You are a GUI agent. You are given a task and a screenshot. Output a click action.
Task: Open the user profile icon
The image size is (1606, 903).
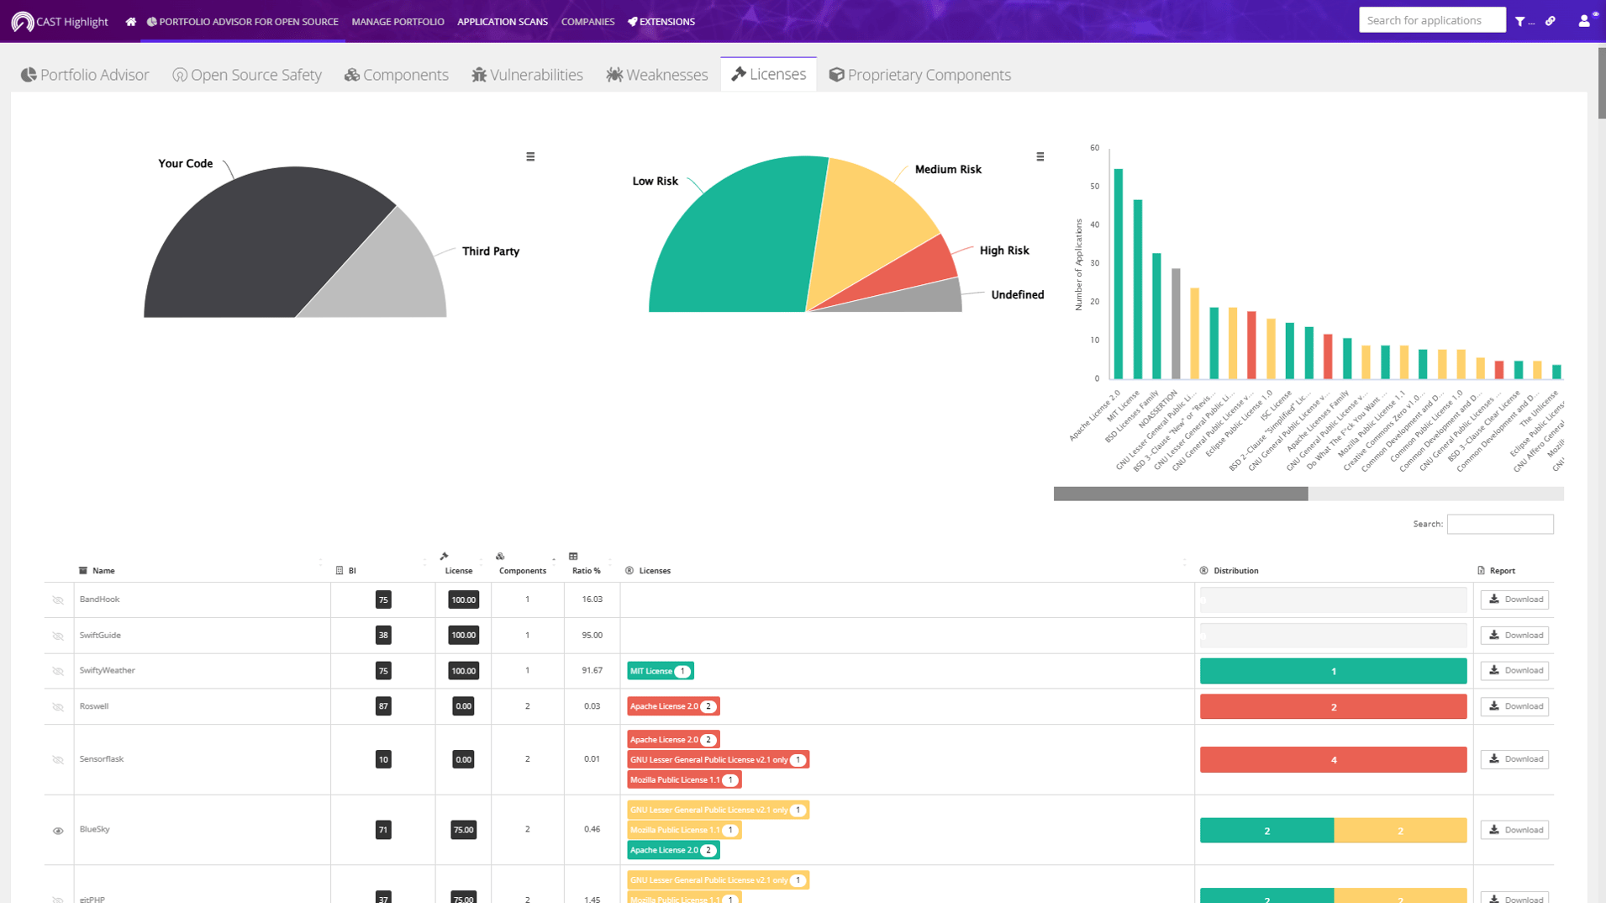1584,22
